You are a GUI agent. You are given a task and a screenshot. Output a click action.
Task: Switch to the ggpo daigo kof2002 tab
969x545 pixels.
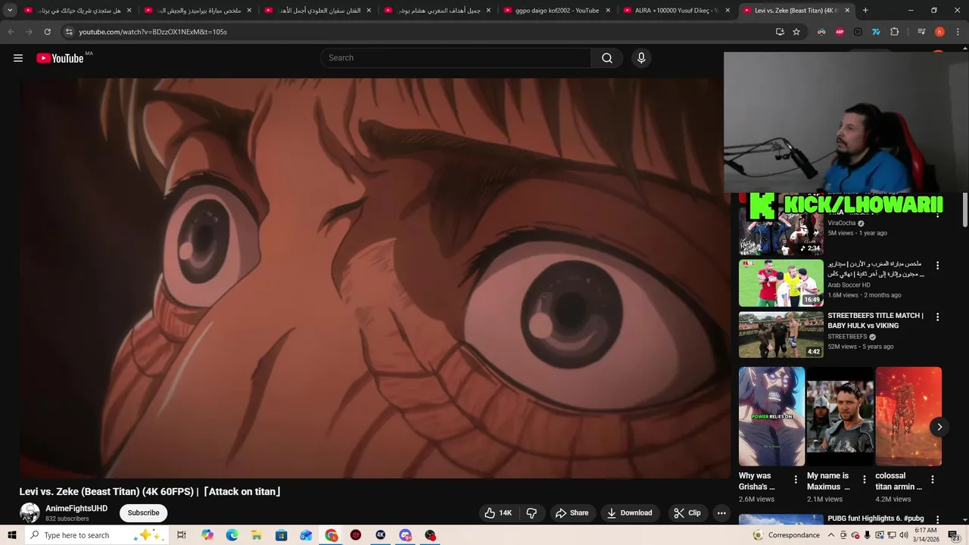[x=557, y=11]
